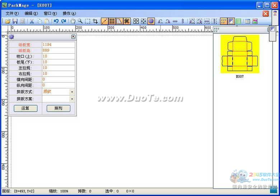Click the fit-to-window arrows icon
The width and height of the screenshot is (280, 196).
tap(144, 21)
